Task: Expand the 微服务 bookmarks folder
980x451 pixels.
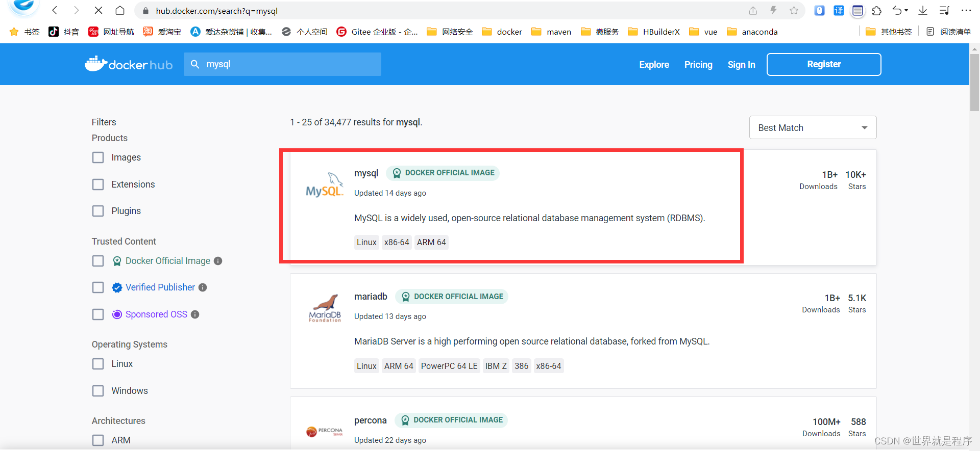Action: (600, 32)
